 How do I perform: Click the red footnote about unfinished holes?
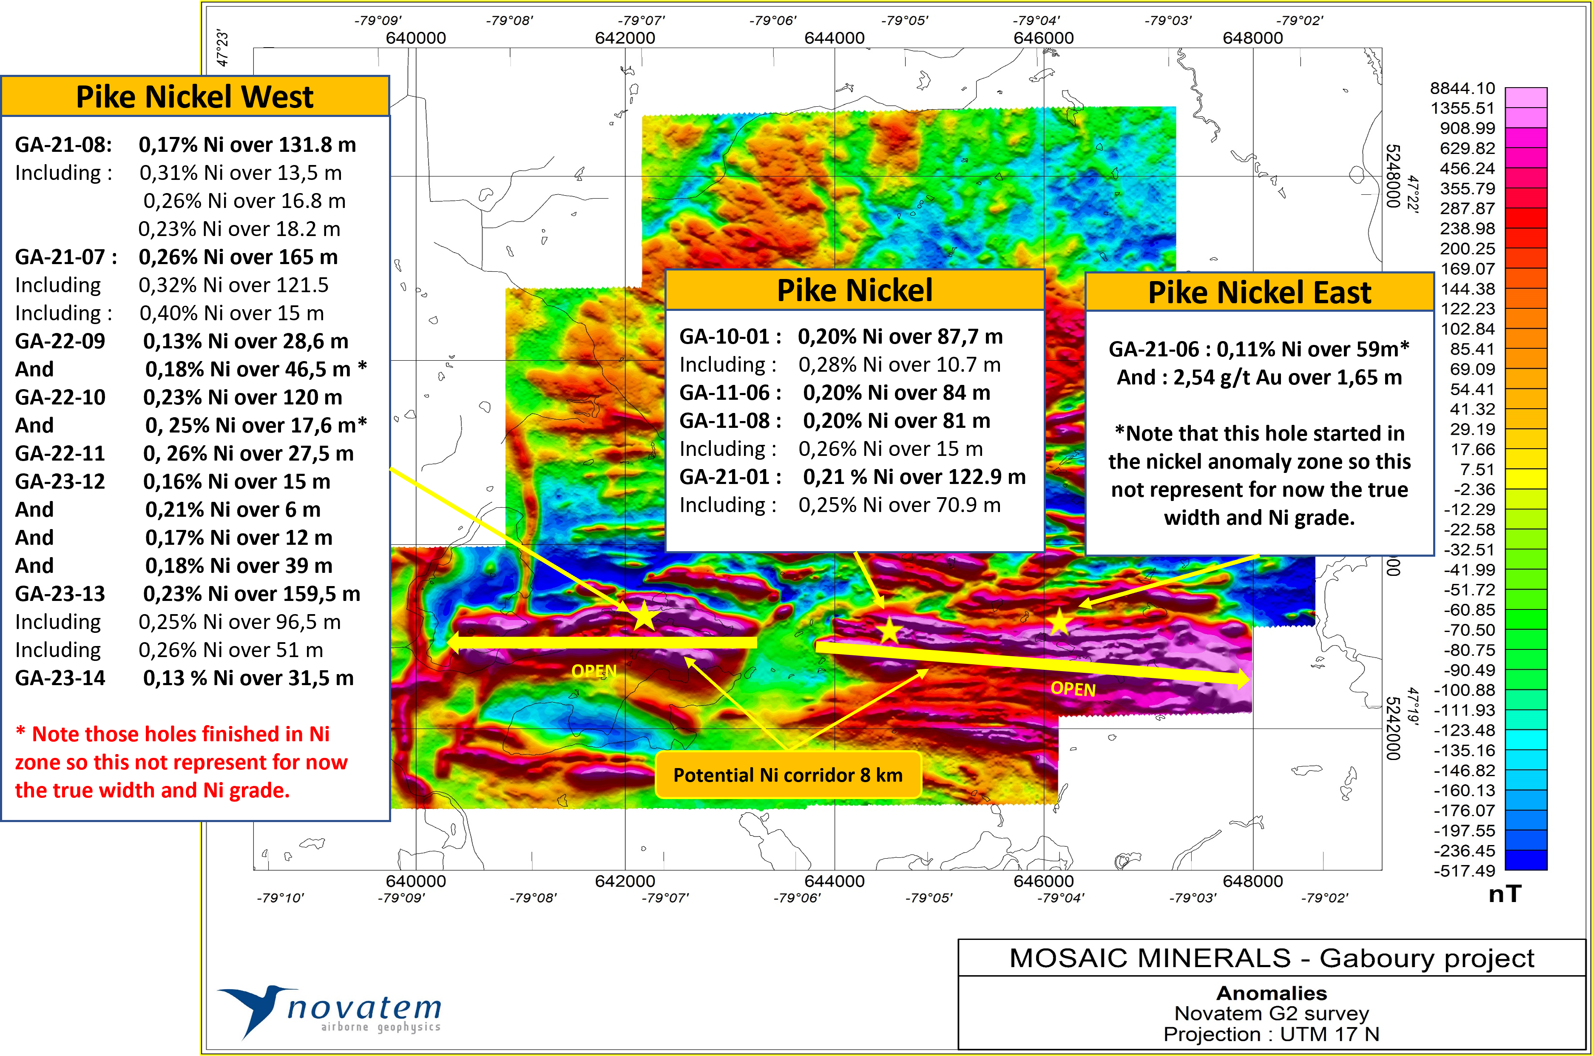(182, 762)
